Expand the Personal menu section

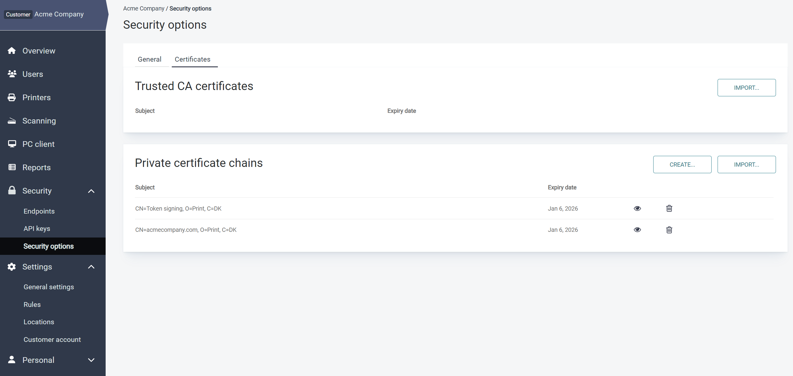(x=91, y=360)
